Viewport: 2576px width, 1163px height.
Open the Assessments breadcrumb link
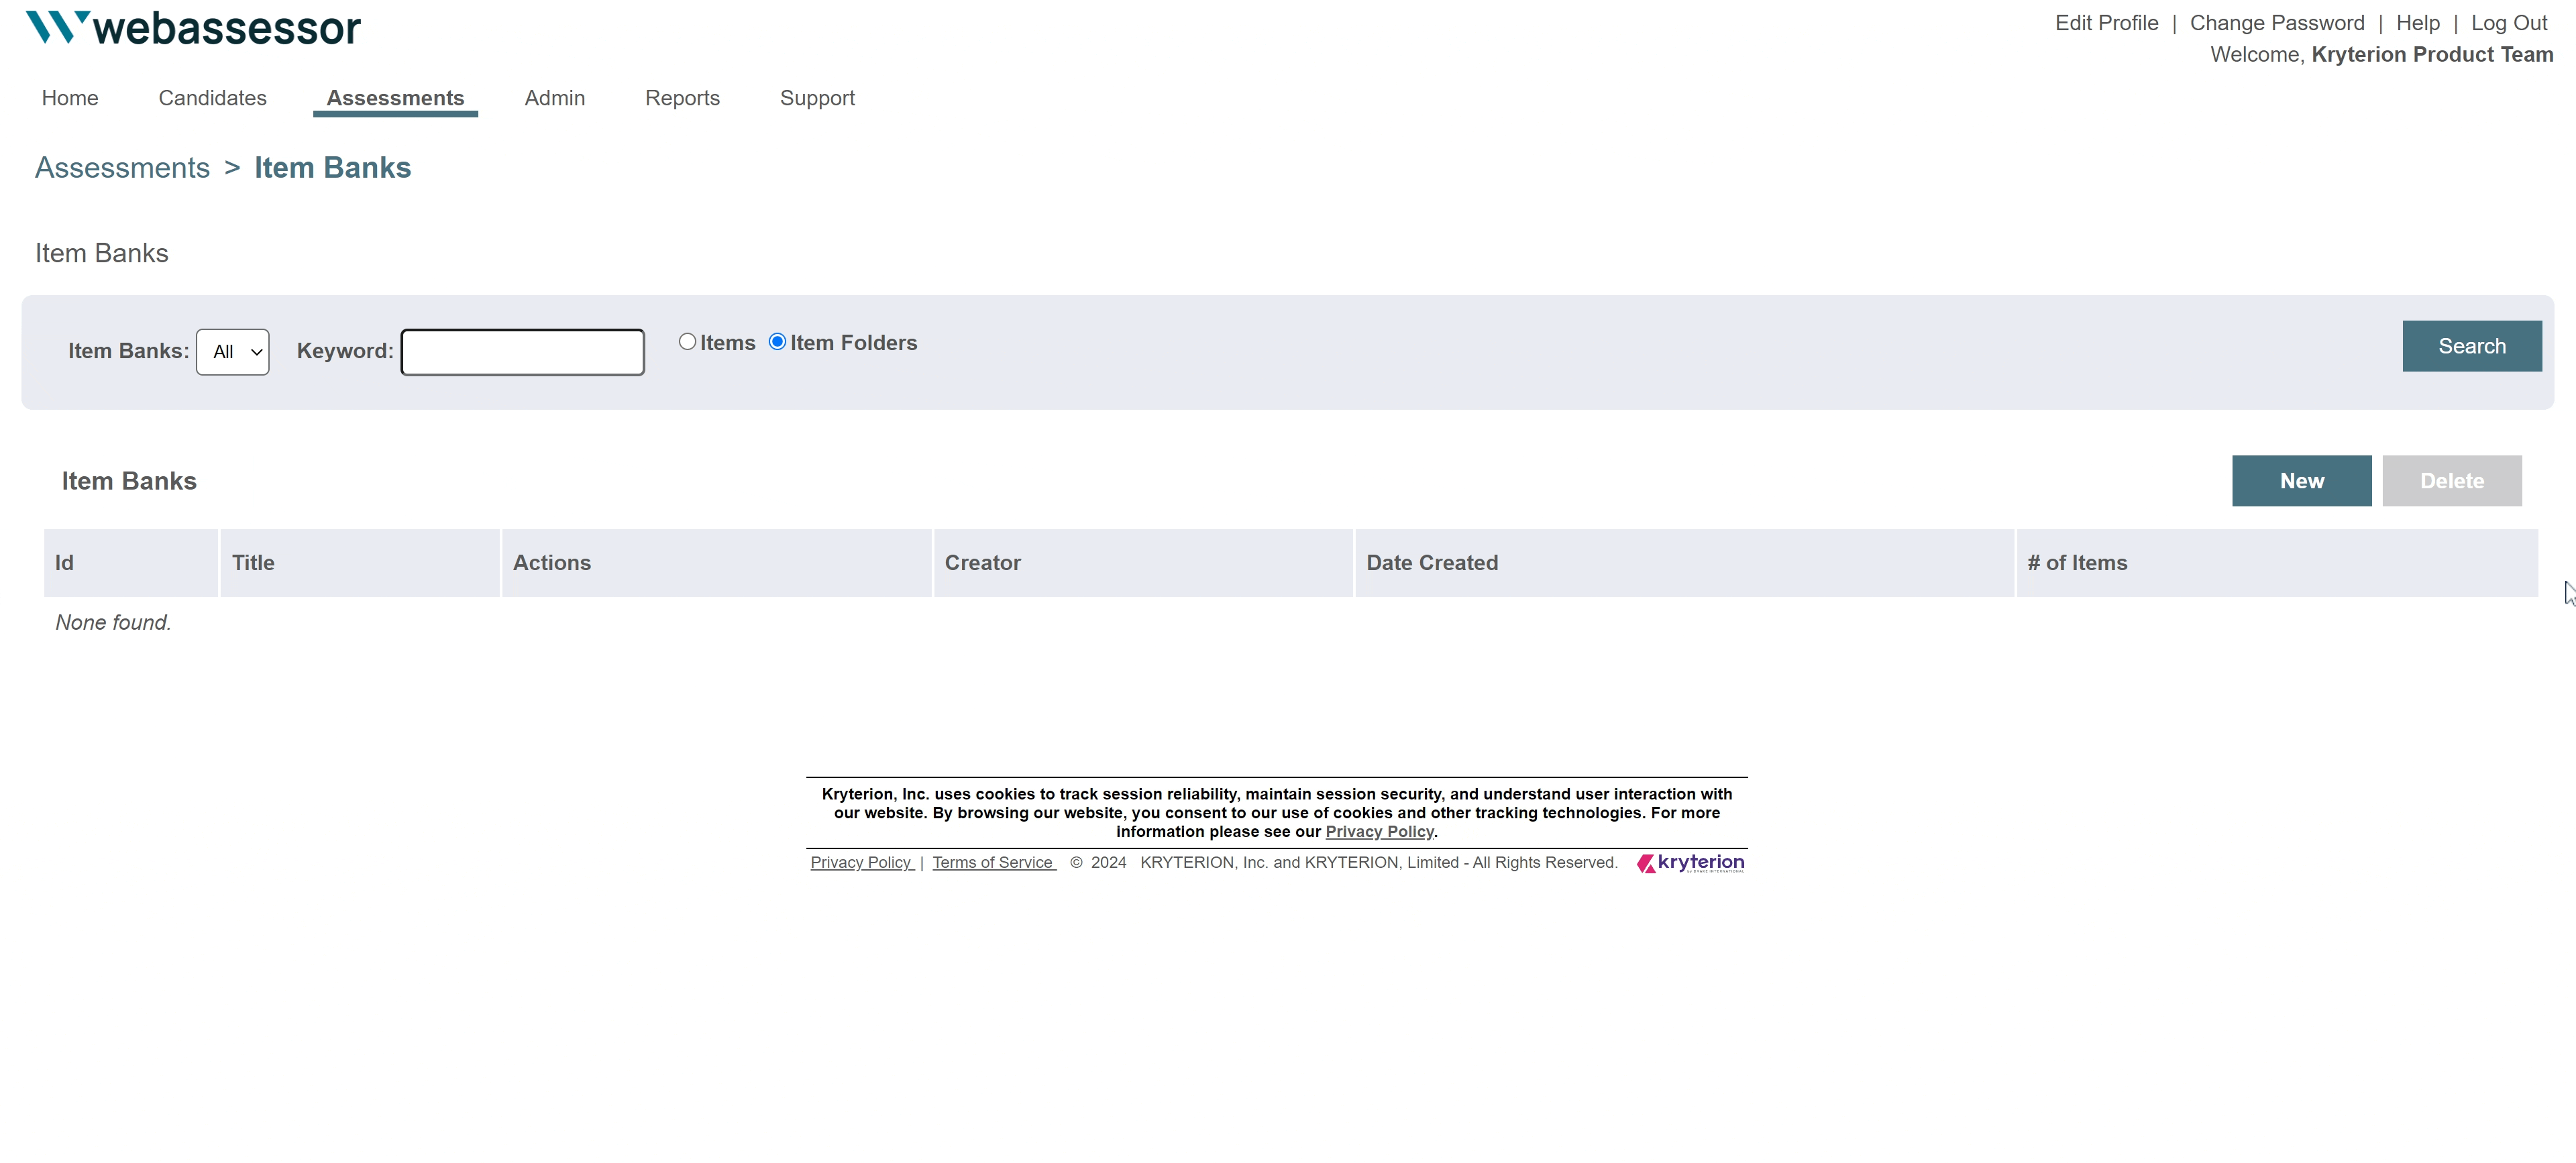pyautogui.click(x=121, y=166)
